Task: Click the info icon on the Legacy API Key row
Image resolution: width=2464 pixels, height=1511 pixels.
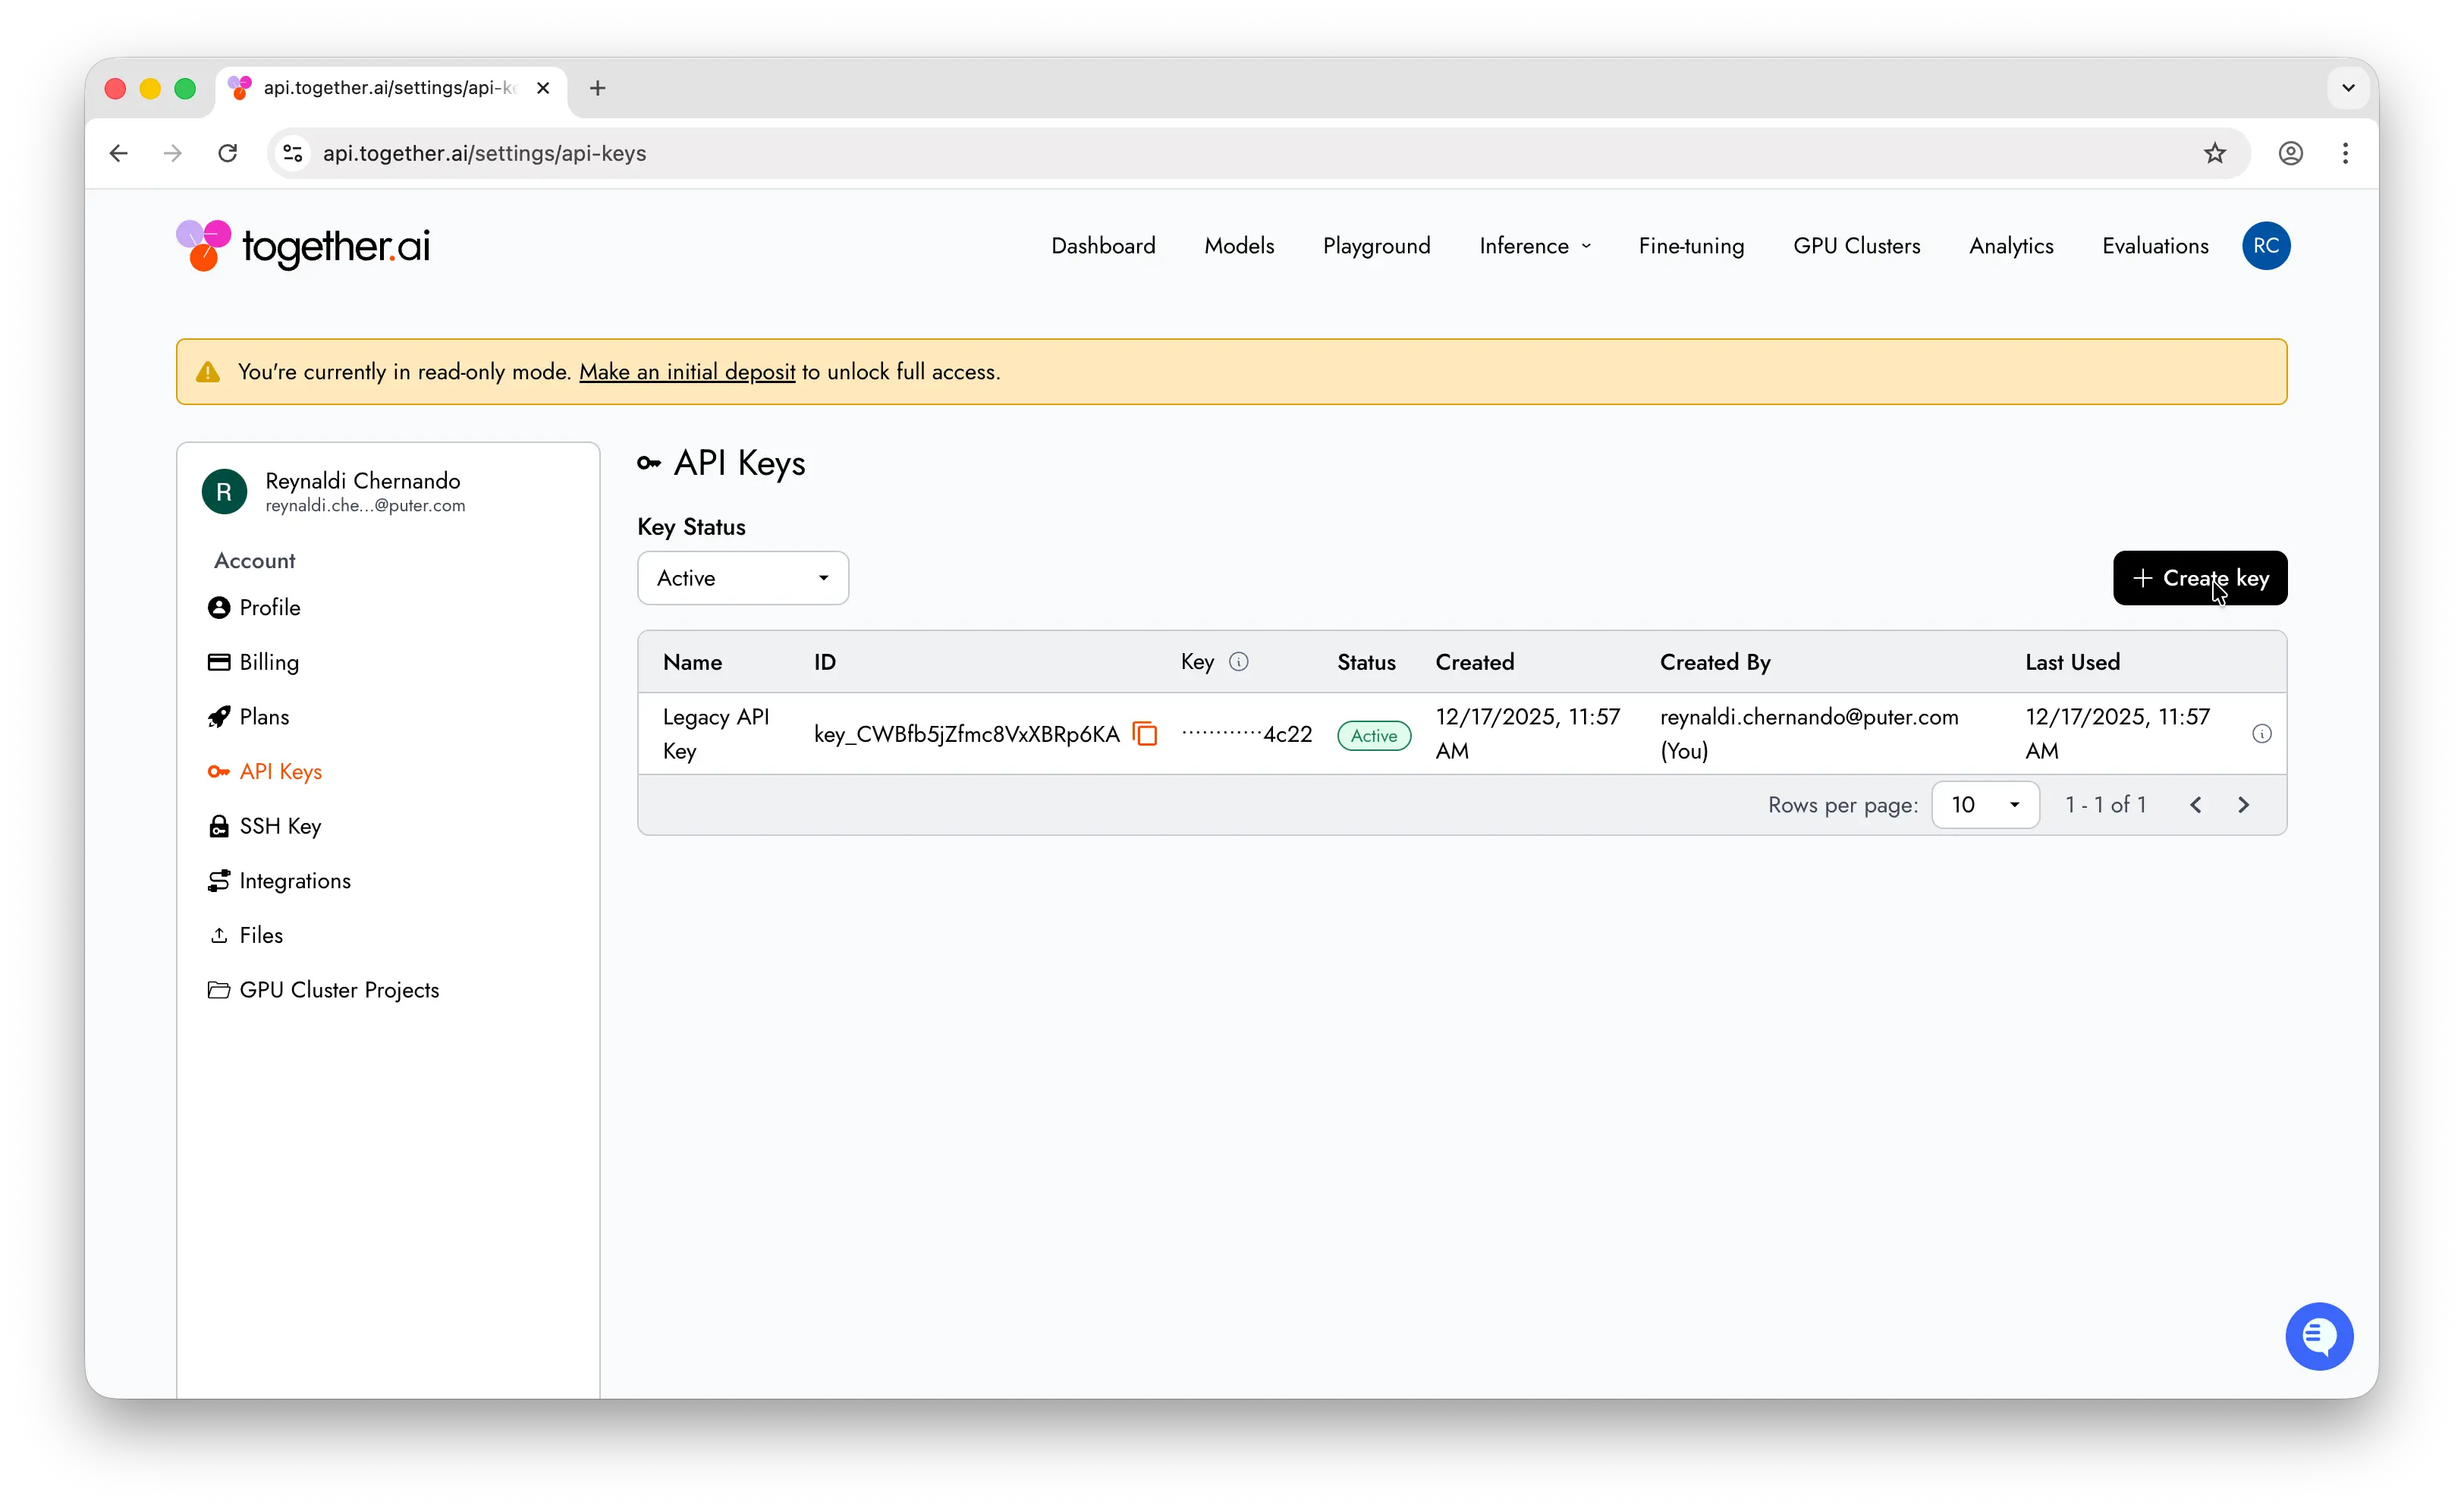Action: 2262,733
